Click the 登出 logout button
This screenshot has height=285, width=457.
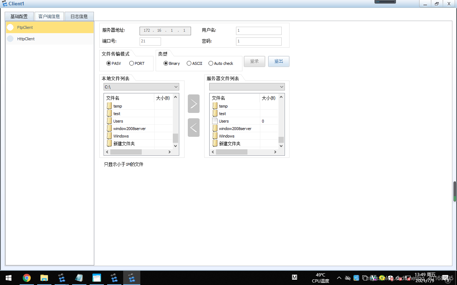coord(279,61)
